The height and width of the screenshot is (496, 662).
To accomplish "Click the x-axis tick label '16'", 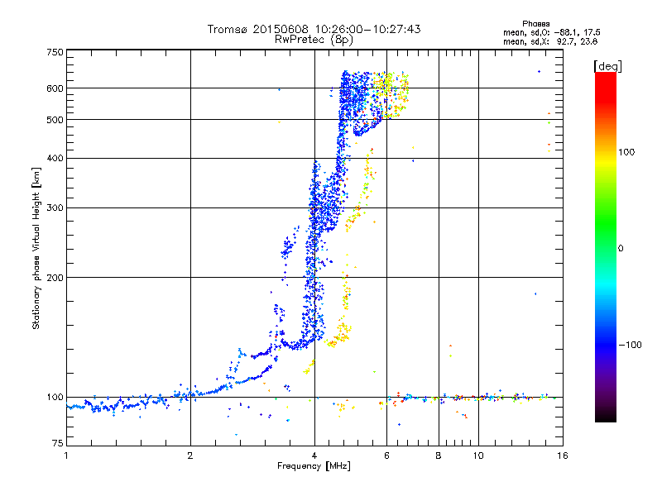I will tap(563, 455).
